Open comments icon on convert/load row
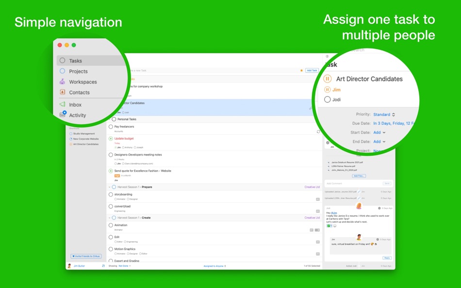Viewport: 461px width, 288px height. tap(318, 211)
